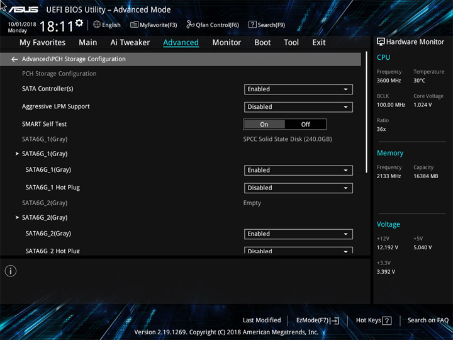The height and width of the screenshot is (340, 453).
Task: Click the Last Modified button
Action: 262,320
